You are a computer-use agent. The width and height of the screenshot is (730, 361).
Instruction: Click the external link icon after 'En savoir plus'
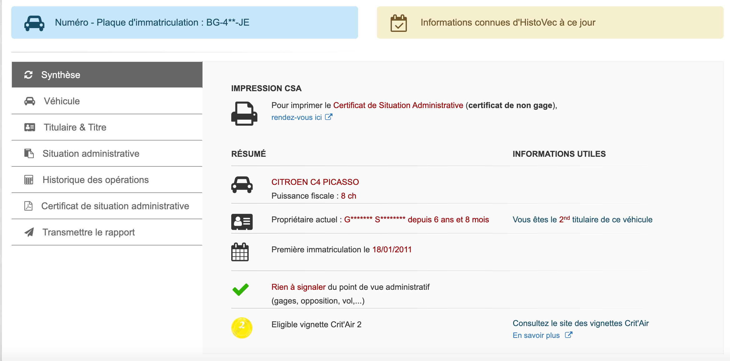(x=569, y=335)
